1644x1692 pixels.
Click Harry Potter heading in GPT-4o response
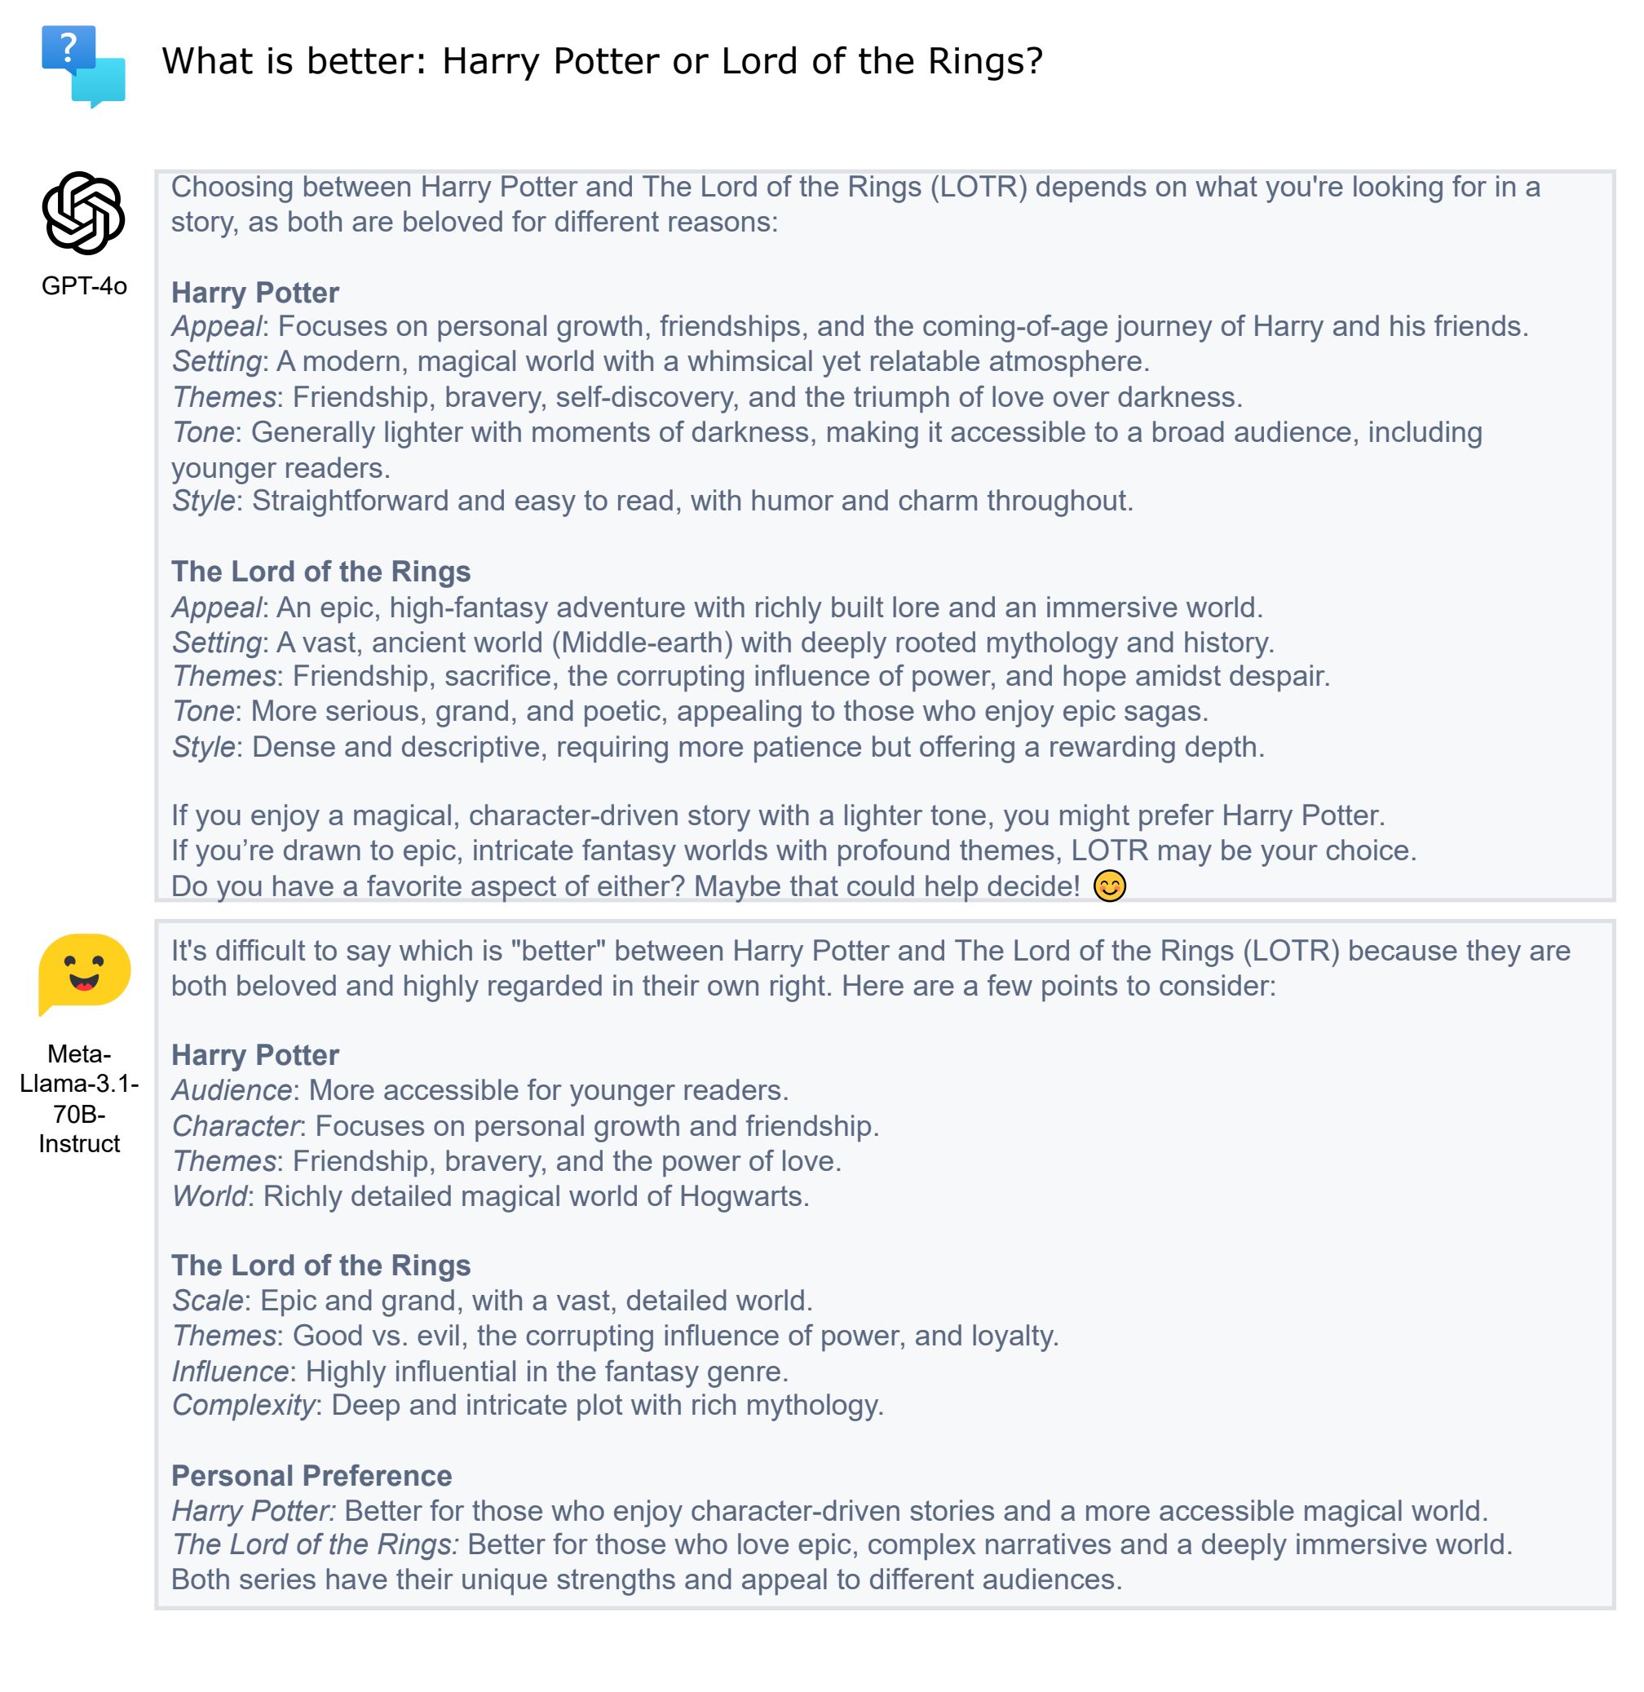(254, 293)
